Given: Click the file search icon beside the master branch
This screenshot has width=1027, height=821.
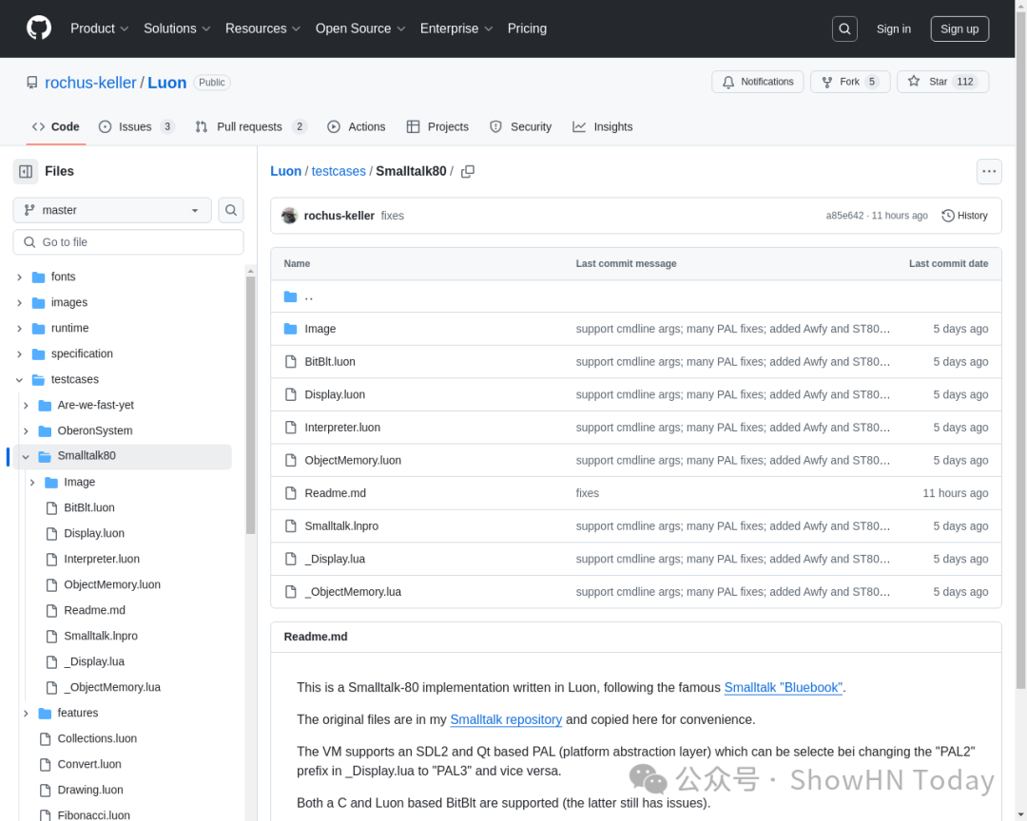Looking at the screenshot, I should click(x=230, y=210).
